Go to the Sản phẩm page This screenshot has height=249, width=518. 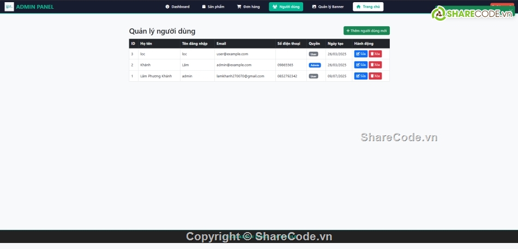pos(213,7)
